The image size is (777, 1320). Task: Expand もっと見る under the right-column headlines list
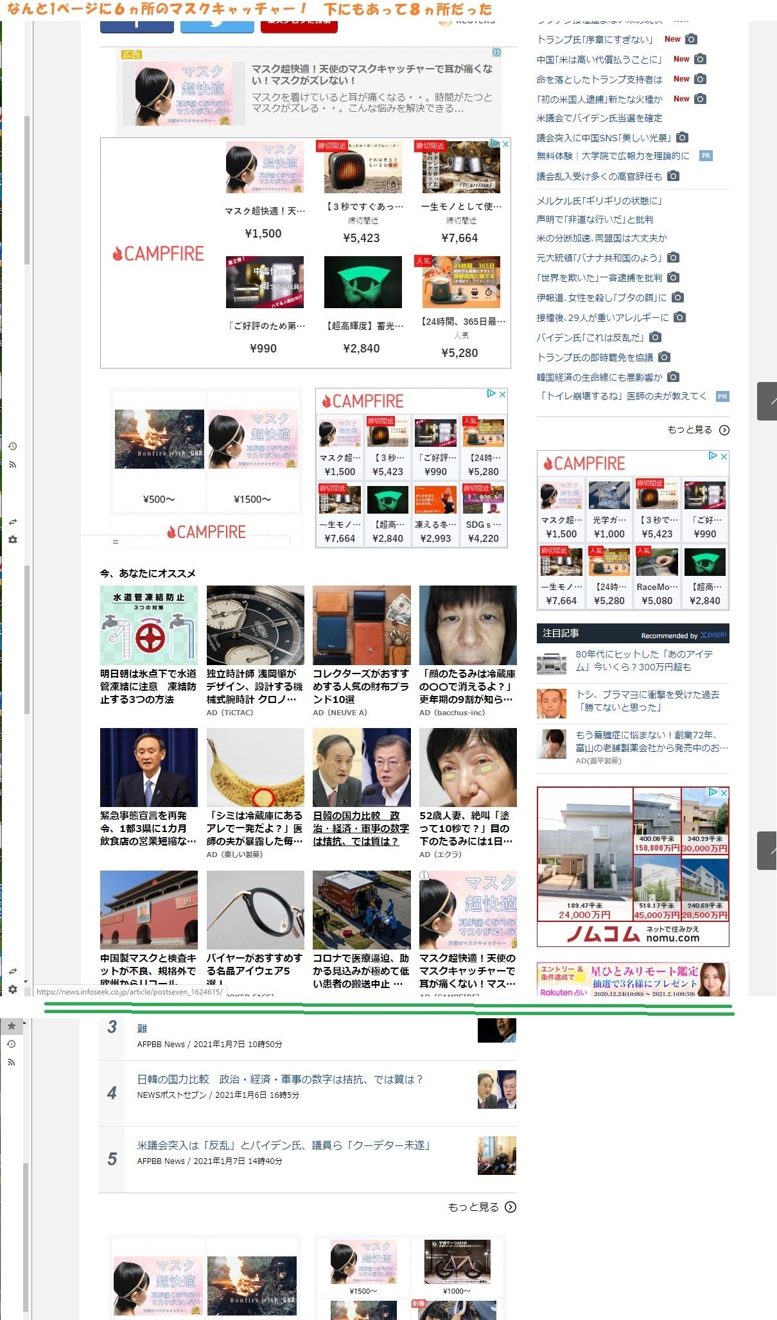[x=697, y=430]
